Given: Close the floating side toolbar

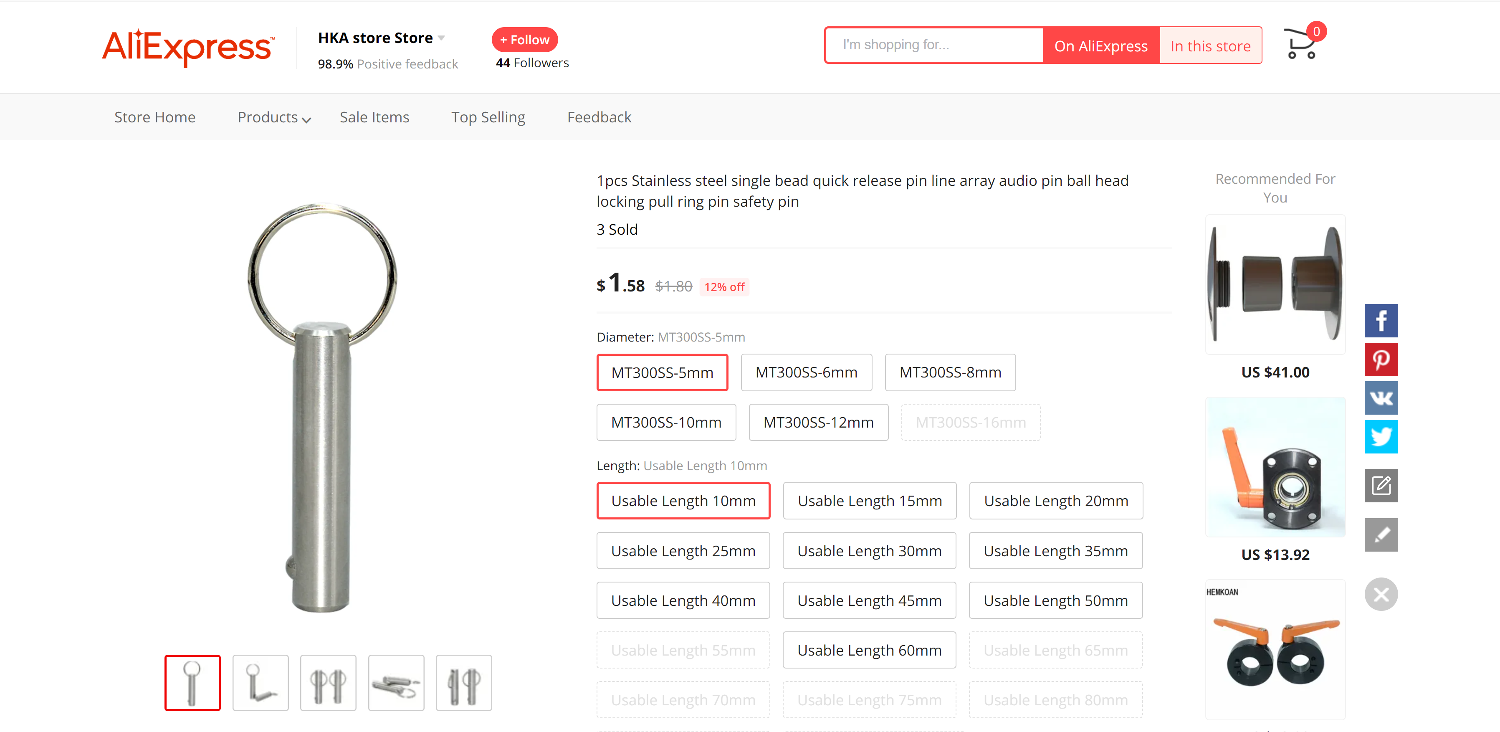Looking at the screenshot, I should click(x=1381, y=594).
